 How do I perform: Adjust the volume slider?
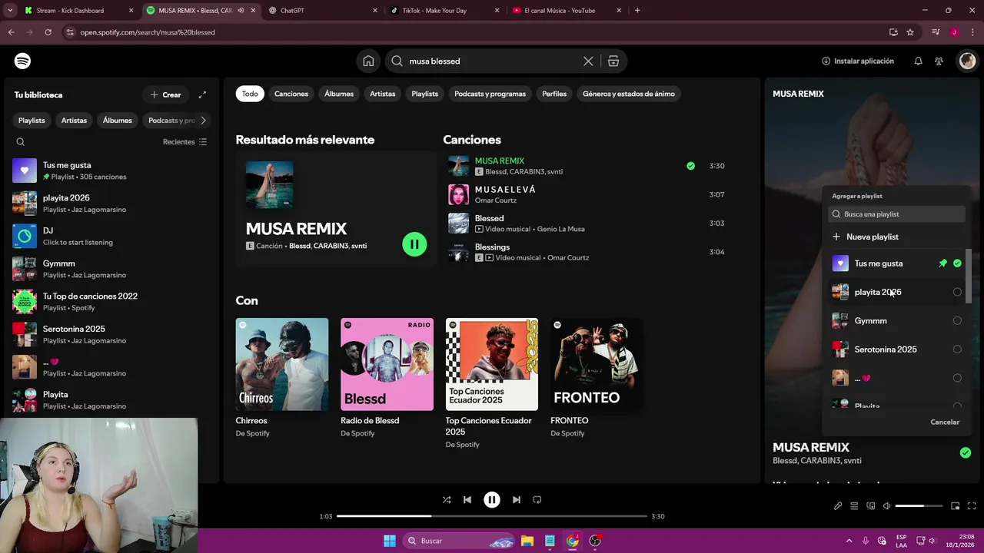coord(919,506)
